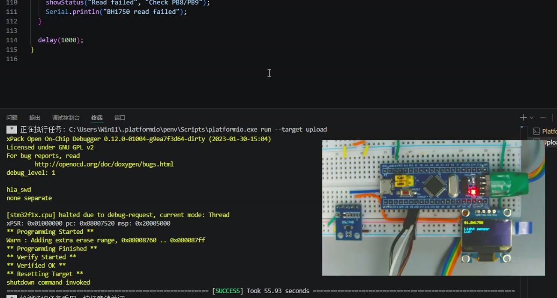Viewport: 557px width, 298px height.
Task: Switch to the 输出 panel tab
Action: [35, 118]
